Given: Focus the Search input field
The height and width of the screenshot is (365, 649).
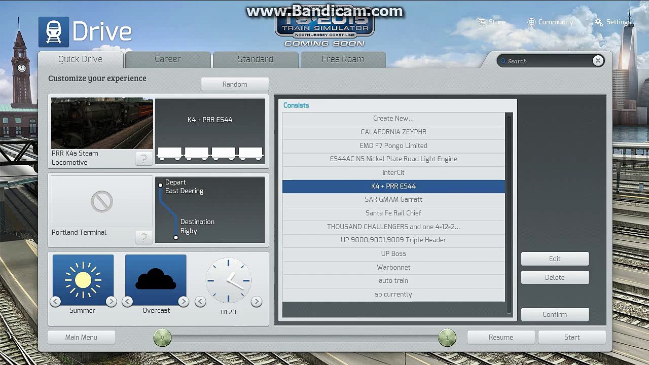Looking at the screenshot, I should tap(550, 61).
